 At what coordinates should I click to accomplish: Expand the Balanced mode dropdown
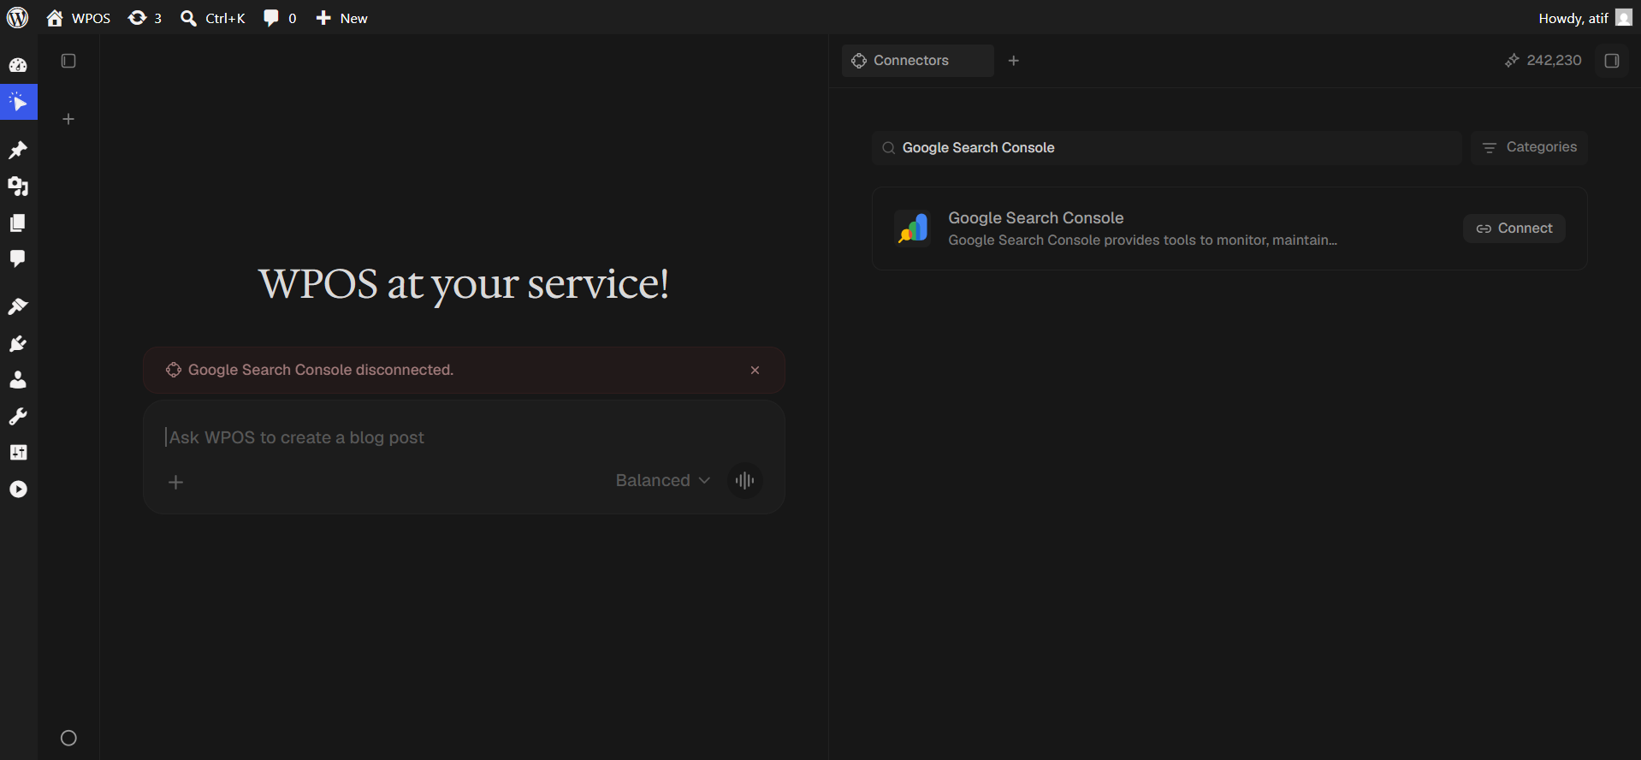click(663, 480)
